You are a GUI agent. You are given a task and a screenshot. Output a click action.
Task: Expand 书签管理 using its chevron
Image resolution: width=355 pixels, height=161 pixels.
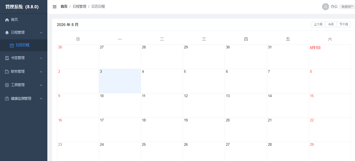point(41,58)
